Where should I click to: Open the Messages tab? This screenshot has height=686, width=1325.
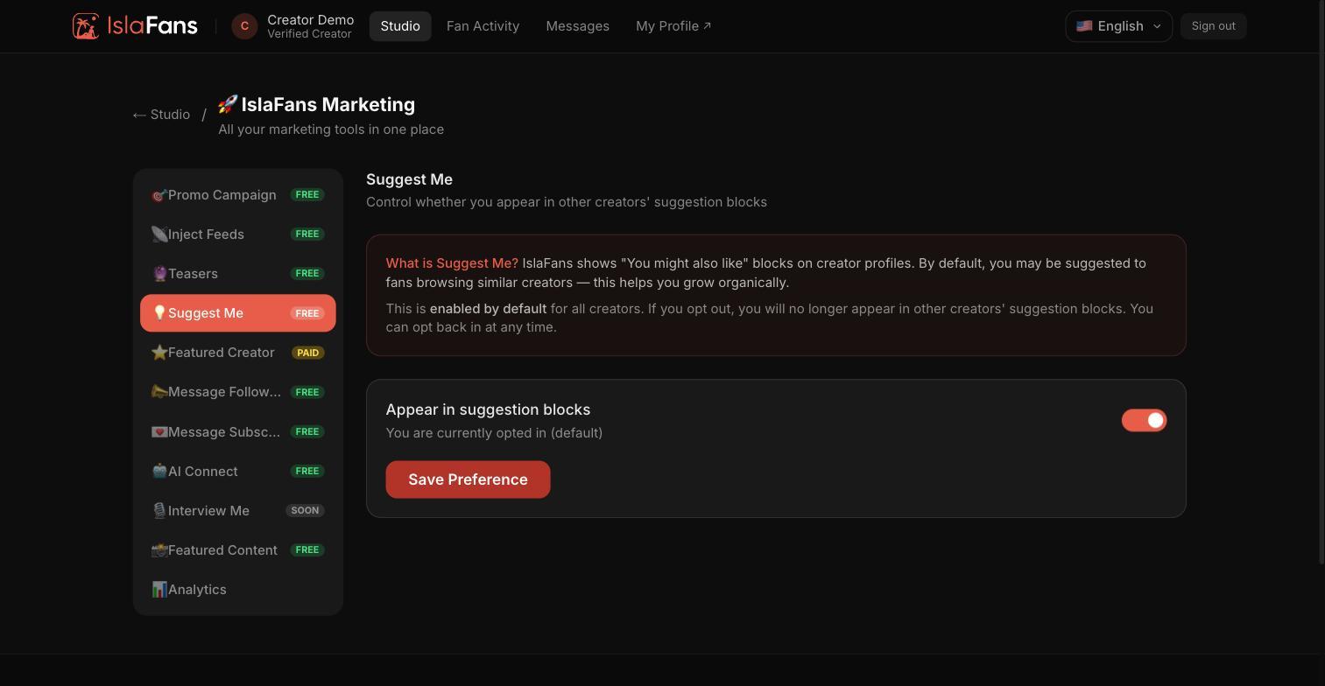577,26
